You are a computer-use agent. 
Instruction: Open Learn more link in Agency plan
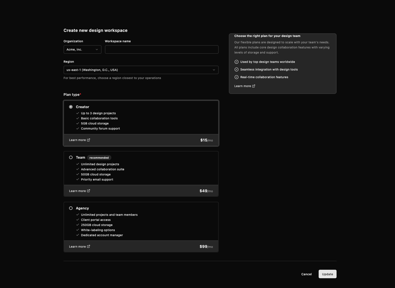click(x=79, y=246)
